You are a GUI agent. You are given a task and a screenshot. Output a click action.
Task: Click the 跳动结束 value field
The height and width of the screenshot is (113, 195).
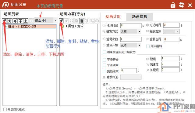[x=129, y=71]
